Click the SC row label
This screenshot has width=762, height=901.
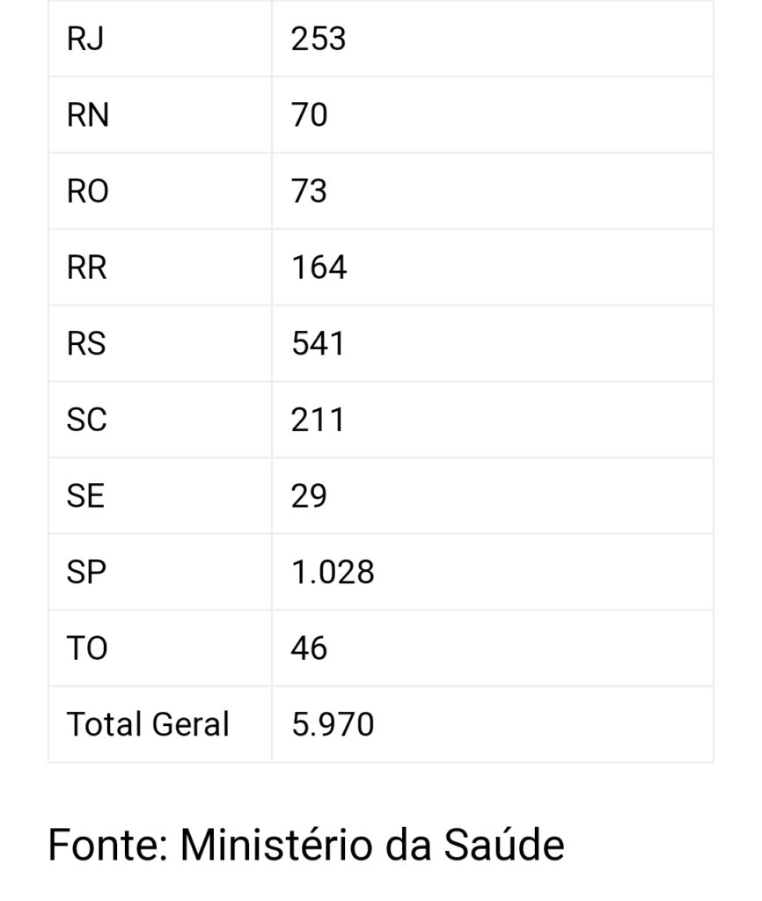[87, 420]
